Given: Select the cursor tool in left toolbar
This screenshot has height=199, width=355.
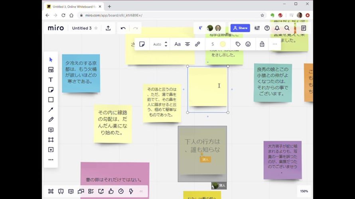Looking at the screenshot, I should click(51, 60).
